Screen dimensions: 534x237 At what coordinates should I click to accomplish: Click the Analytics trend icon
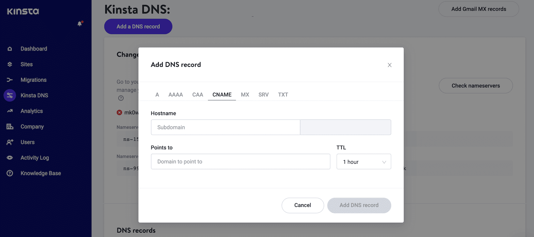tap(10, 111)
